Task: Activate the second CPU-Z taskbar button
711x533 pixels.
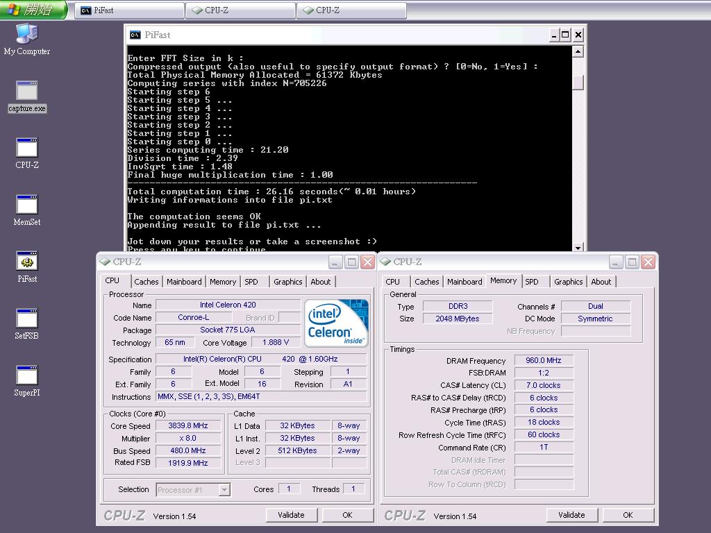Action: (x=351, y=10)
